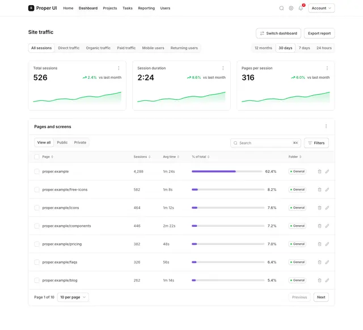
Task: Edit the proper.example row
Action: click(327, 171)
